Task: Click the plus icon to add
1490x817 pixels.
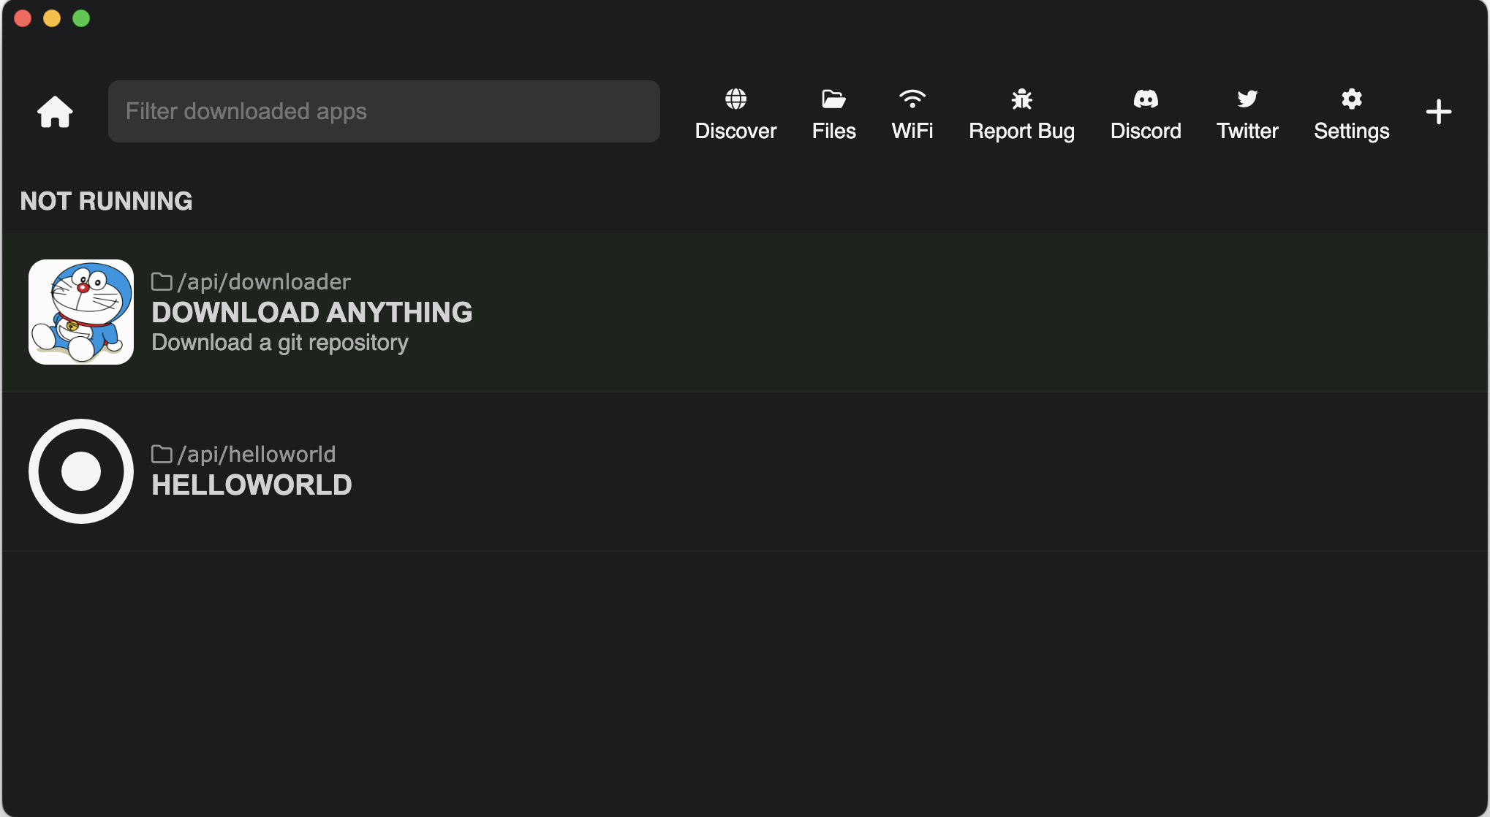Action: [1438, 112]
